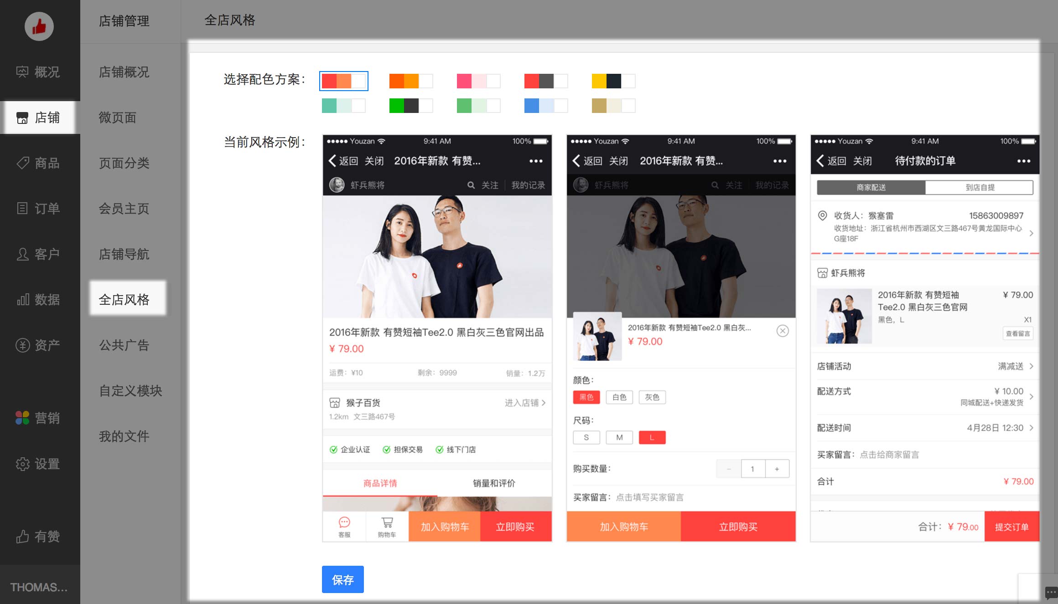Open 微页面 in store menu
This screenshot has width=1058, height=604.
pos(118,118)
